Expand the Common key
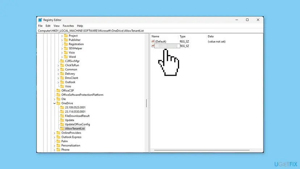Screen dimensions: 300x169 (58, 70)
